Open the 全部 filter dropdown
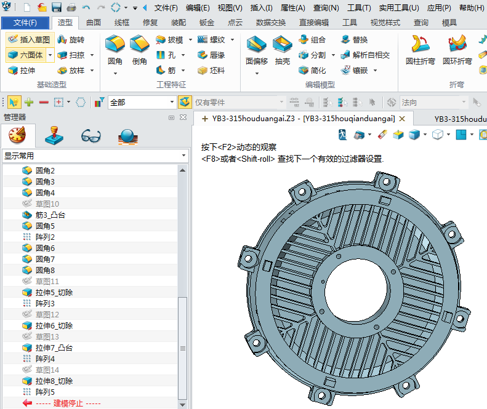Image resolution: width=487 pixels, height=409 pixels. coord(172,103)
